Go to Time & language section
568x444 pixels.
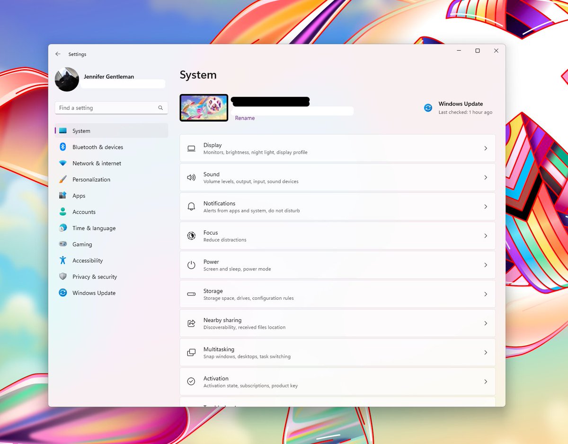tap(112, 228)
